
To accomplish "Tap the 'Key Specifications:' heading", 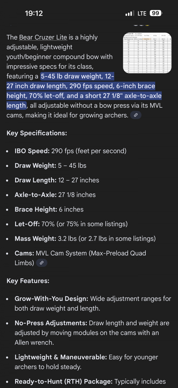I will coord(36,133).
